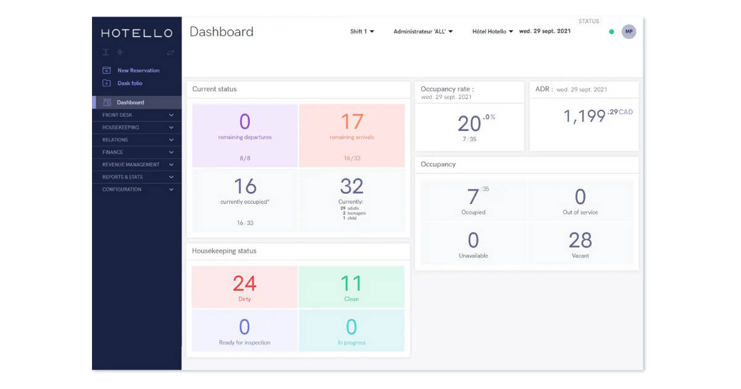Click the text search icon at sidebar top
The image size is (741, 389).
coord(105,52)
